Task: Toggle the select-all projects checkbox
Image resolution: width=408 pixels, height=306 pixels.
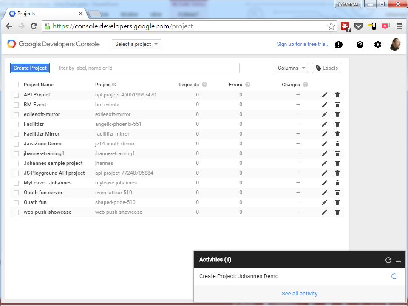Action: point(16,85)
